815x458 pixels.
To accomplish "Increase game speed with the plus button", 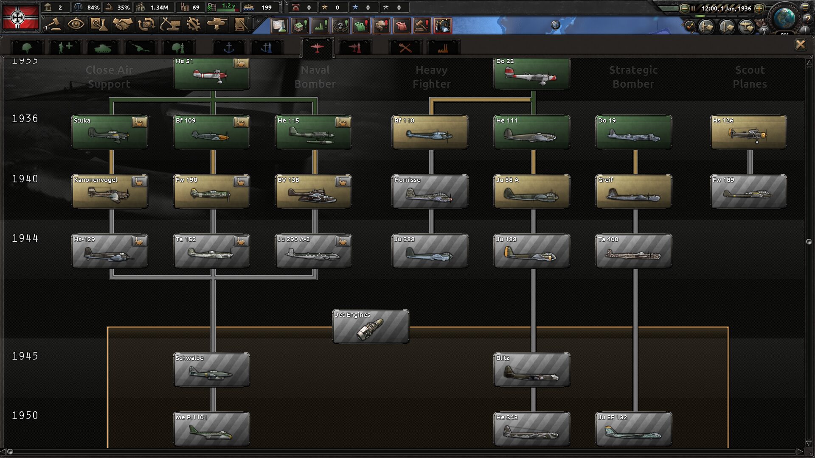I will tap(759, 8).
